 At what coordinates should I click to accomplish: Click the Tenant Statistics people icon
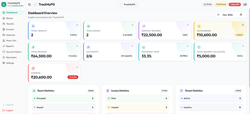[181, 91]
